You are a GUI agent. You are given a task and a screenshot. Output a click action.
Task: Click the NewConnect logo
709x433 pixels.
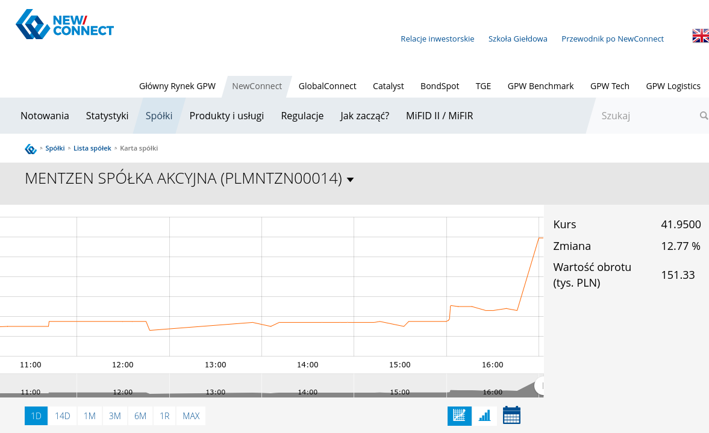(64, 25)
